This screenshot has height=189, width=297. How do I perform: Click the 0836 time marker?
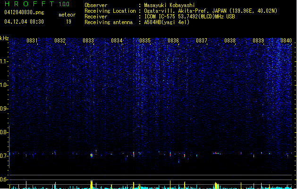173,41
